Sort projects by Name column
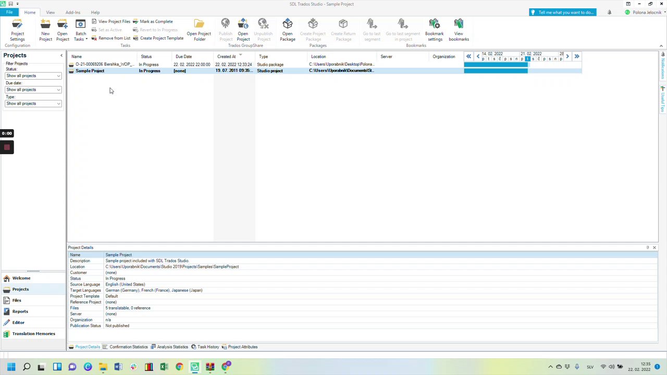Image resolution: width=667 pixels, height=375 pixels. (103, 56)
